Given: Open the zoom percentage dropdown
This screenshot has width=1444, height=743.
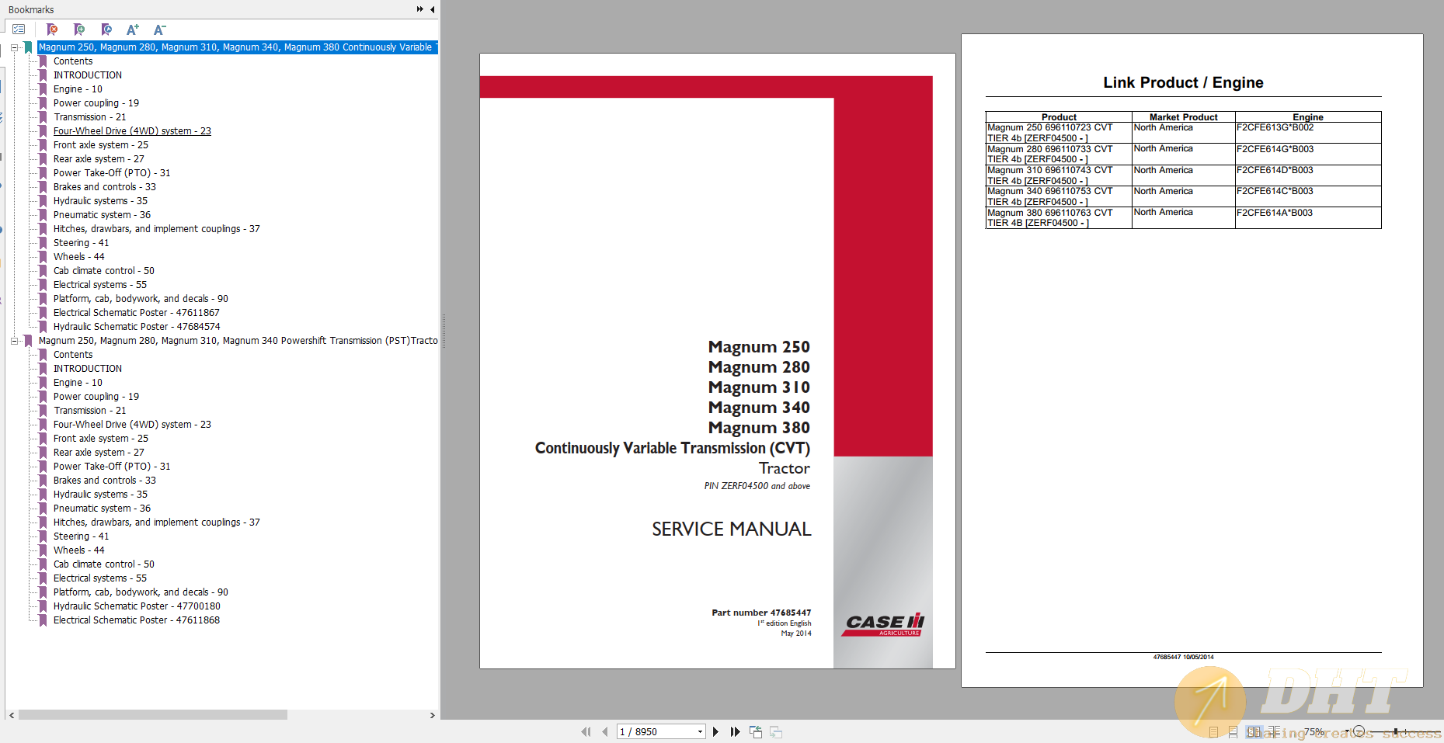Looking at the screenshot, I should point(1347,731).
